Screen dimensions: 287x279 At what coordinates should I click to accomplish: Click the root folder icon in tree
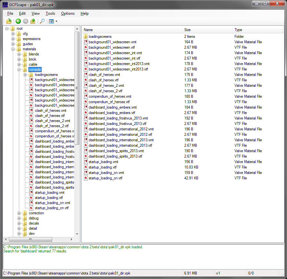pos(13,29)
